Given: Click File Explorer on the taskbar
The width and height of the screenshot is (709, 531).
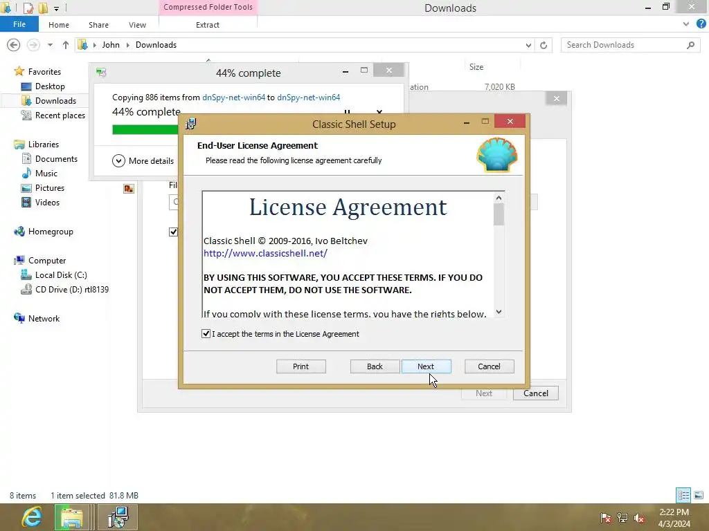Looking at the screenshot, I should [71, 517].
